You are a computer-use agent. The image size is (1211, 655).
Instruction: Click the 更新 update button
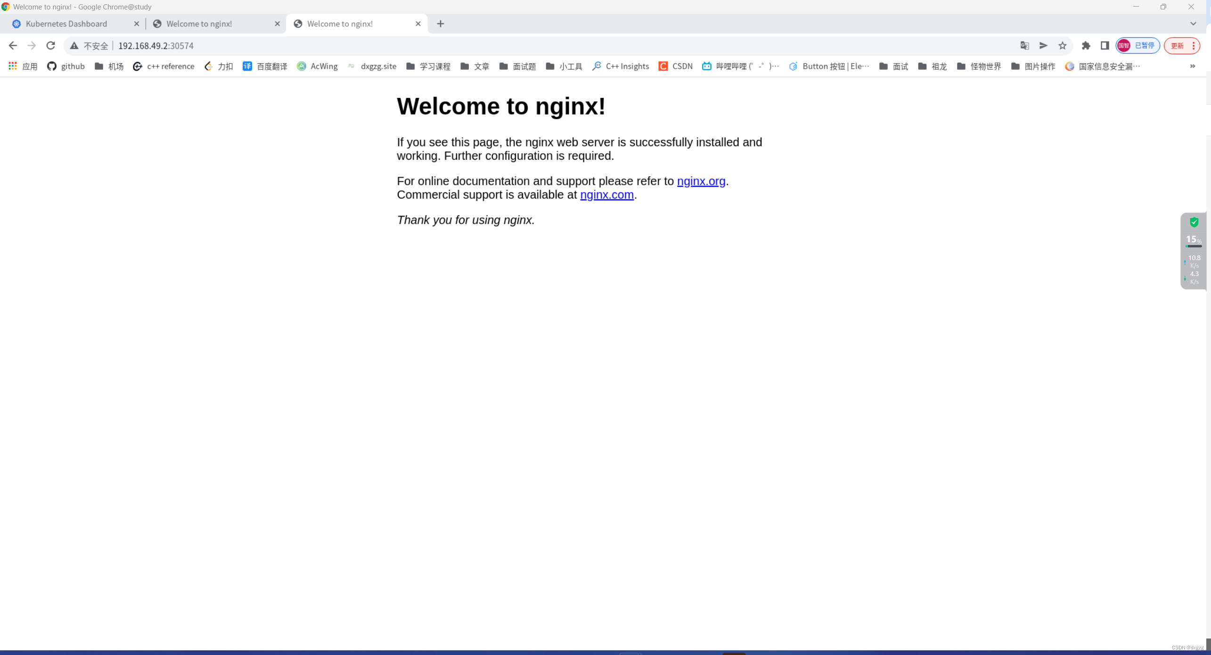(x=1177, y=46)
